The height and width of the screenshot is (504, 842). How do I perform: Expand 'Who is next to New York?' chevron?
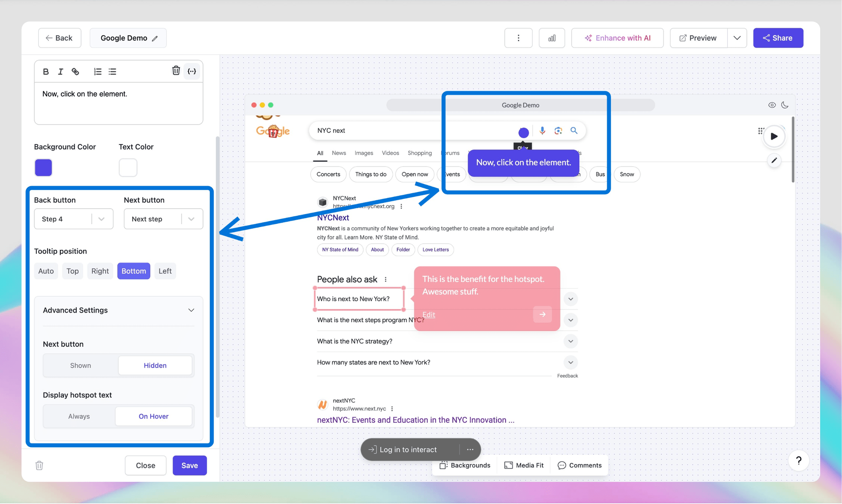click(570, 299)
